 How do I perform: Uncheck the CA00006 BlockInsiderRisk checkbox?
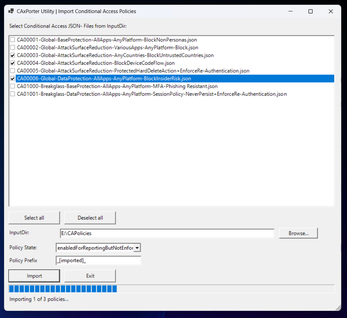pyautogui.click(x=13, y=78)
